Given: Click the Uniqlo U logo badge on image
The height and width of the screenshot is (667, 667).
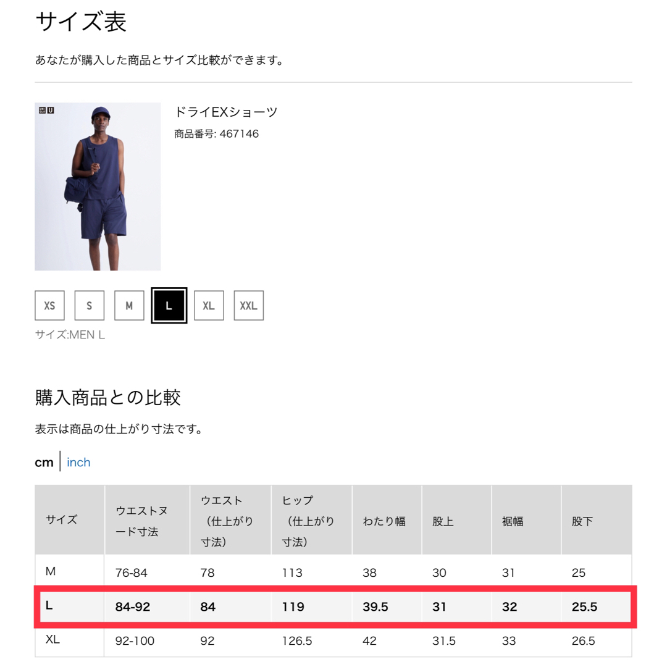Looking at the screenshot, I should (x=46, y=111).
